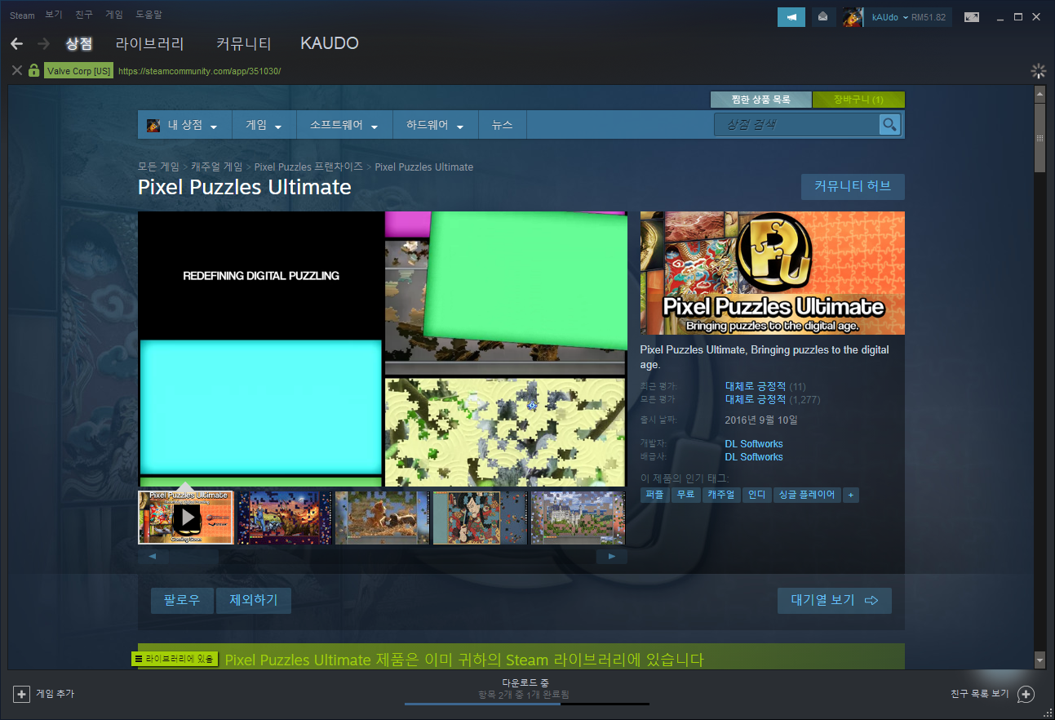The width and height of the screenshot is (1055, 720).
Task: Expand the 하드웨어 dropdown
Action: (435, 126)
